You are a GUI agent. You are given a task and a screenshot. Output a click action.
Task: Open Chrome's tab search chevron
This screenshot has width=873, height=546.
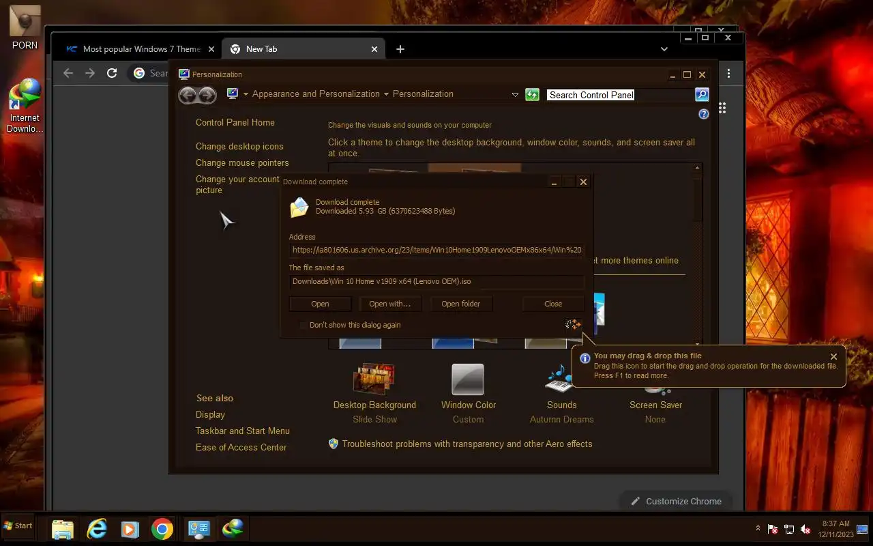(x=664, y=49)
